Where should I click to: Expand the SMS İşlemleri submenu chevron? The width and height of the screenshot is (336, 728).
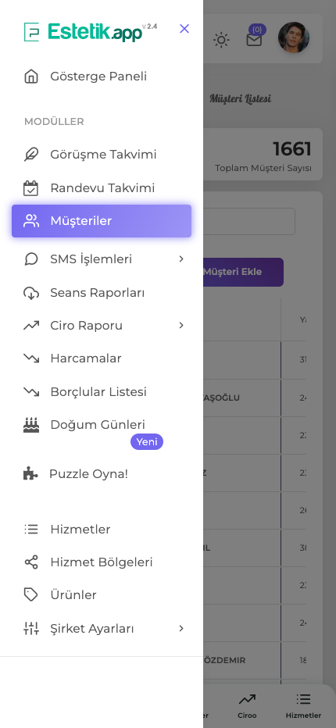point(181,259)
